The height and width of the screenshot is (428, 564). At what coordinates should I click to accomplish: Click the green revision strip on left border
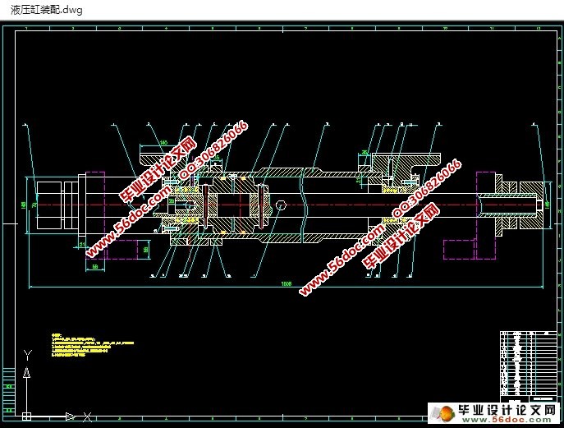(8, 384)
